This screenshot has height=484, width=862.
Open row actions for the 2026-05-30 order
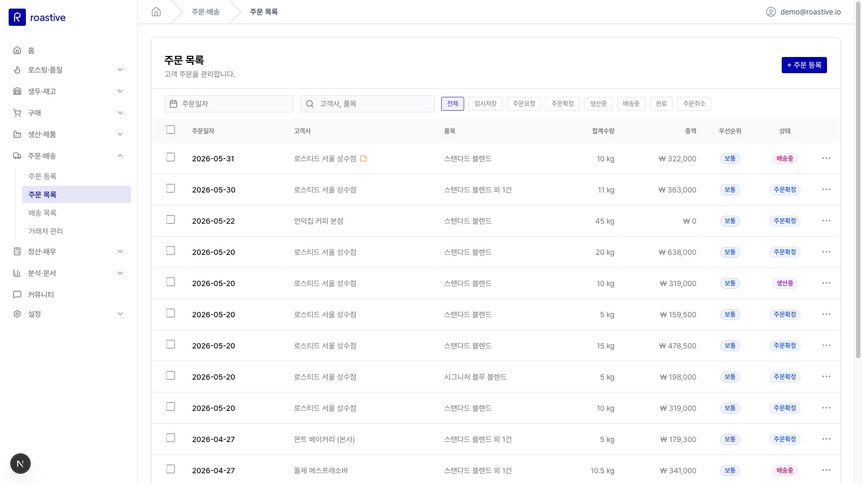coord(826,189)
